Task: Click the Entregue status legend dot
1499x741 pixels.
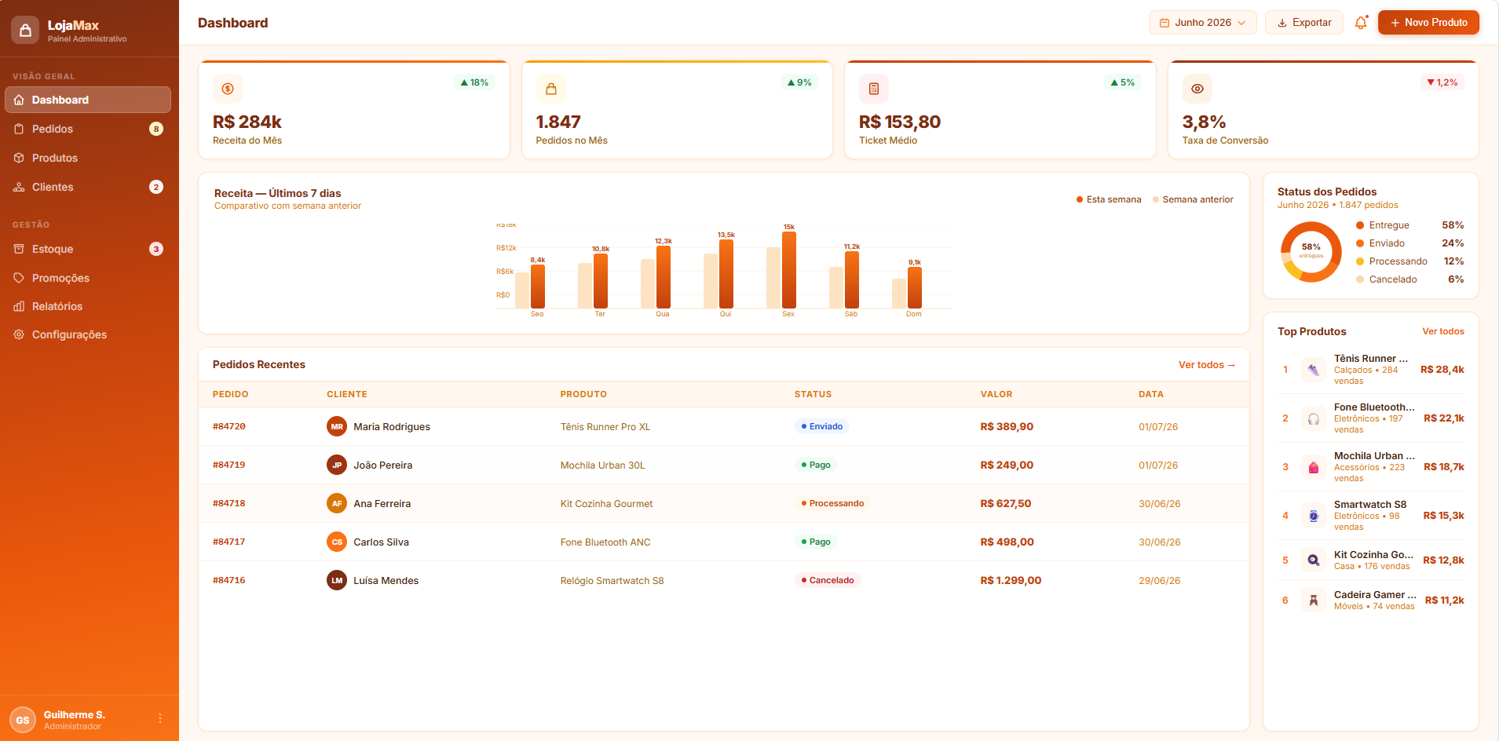Action: pos(1360,225)
